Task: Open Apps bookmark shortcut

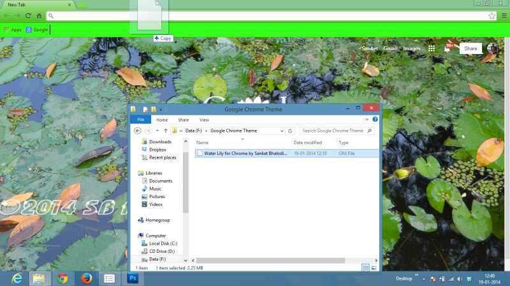Action: pos(12,29)
